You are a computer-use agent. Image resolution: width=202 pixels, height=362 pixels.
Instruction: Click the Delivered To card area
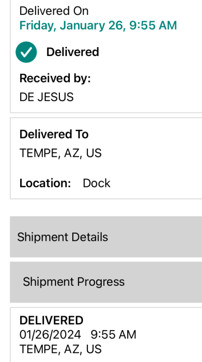pos(106,158)
